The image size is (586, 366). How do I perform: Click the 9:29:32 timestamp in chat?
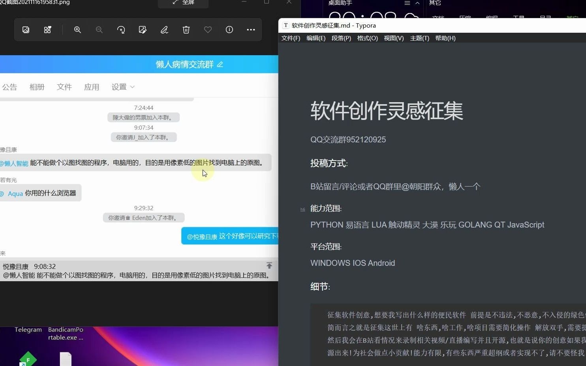tap(144, 208)
